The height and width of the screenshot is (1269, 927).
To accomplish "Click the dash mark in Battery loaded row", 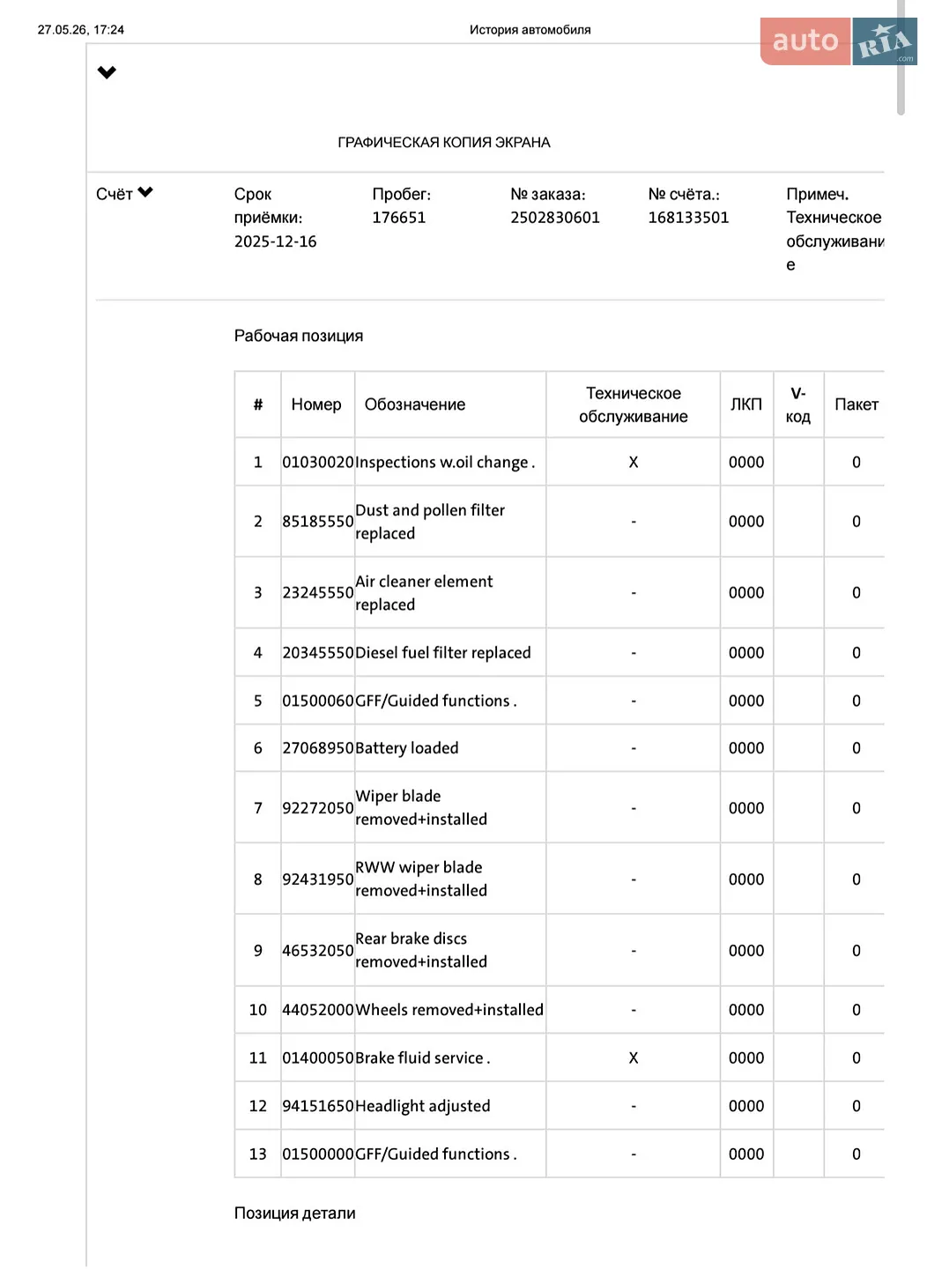I will click(634, 748).
